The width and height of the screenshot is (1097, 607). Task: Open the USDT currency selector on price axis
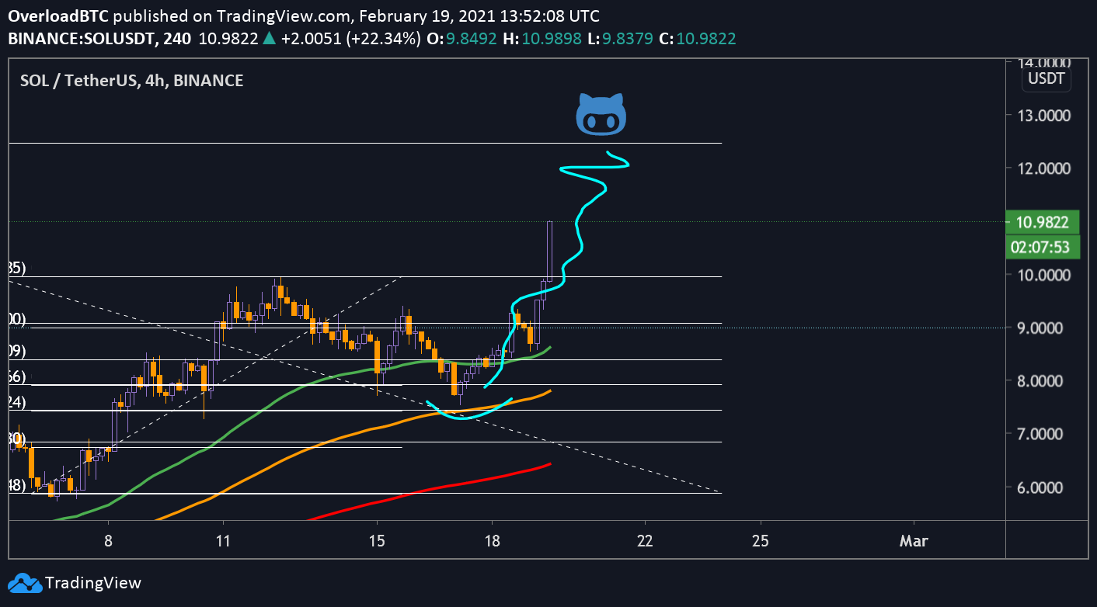[x=1047, y=78]
